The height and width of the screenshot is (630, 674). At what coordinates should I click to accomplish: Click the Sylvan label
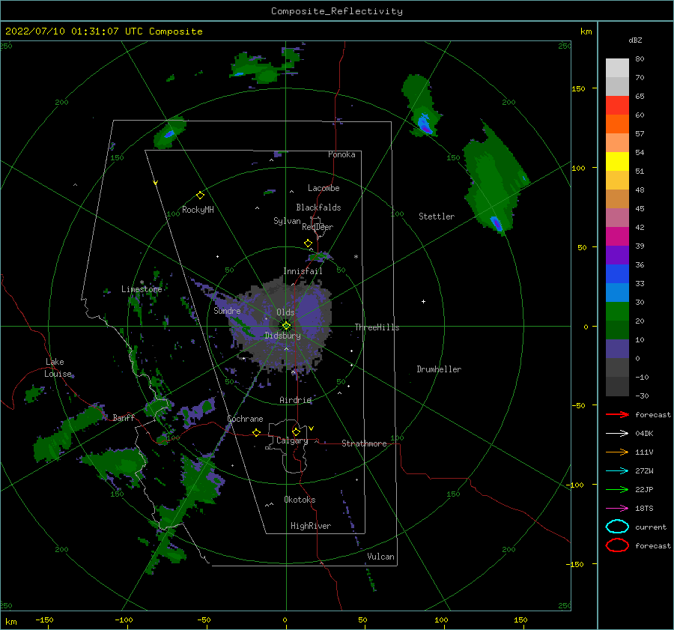pos(287,221)
